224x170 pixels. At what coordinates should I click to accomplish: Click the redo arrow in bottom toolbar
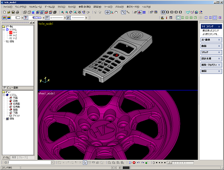[143, 163]
